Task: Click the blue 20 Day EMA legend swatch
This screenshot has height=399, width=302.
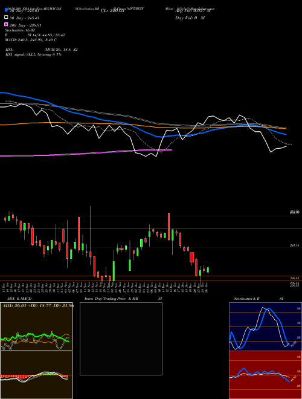Action: pyautogui.click(x=6, y=10)
